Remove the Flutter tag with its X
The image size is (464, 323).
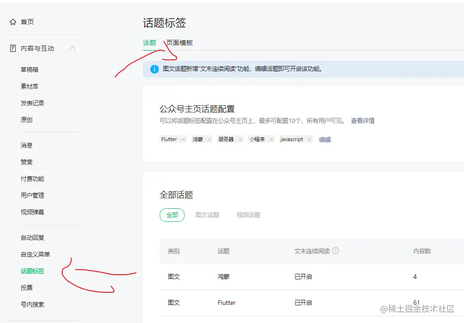point(183,139)
